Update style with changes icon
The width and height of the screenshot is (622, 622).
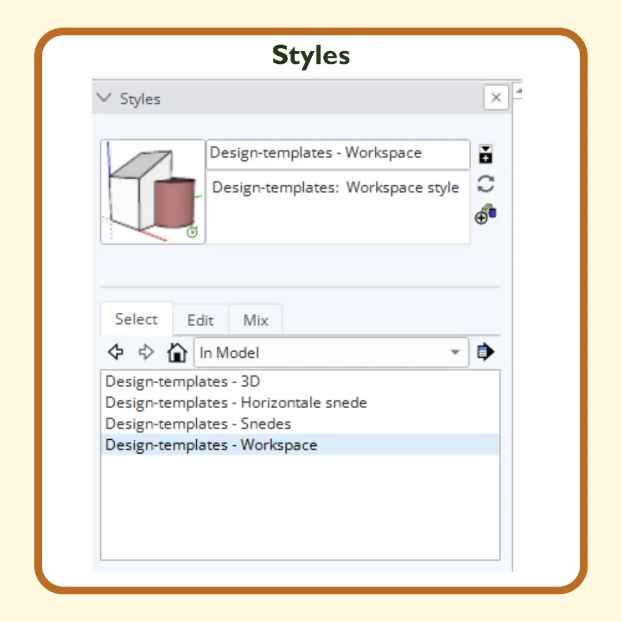(x=485, y=184)
